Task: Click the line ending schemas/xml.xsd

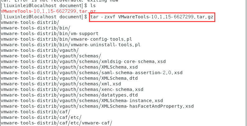Action: pos(61,84)
